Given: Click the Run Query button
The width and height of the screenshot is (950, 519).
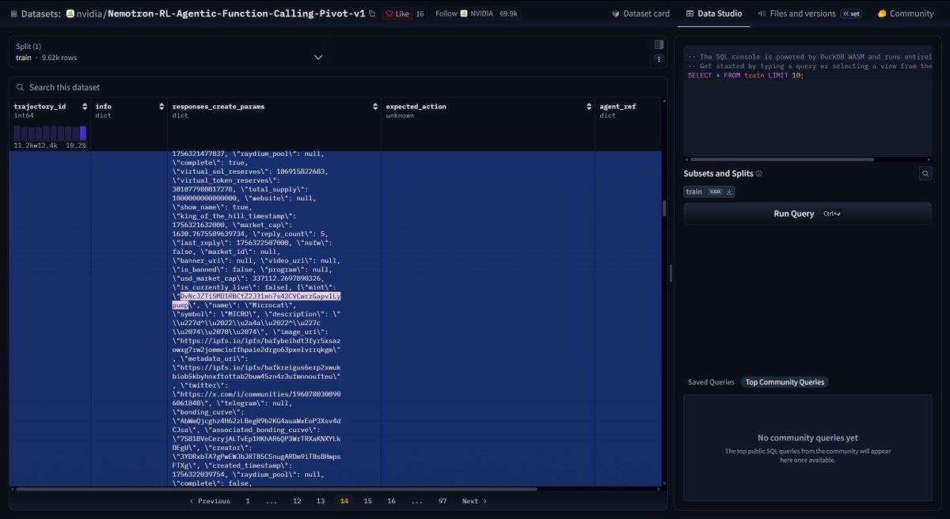Looking at the screenshot, I should [x=807, y=214].
